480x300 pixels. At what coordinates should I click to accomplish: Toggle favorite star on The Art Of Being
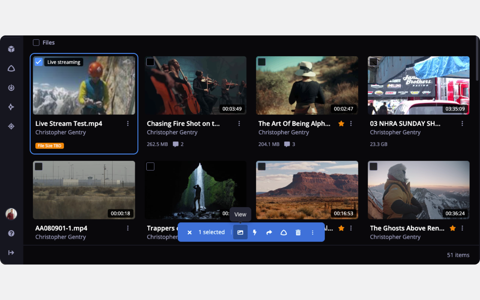pyautogui.click(x=341, y=123)
